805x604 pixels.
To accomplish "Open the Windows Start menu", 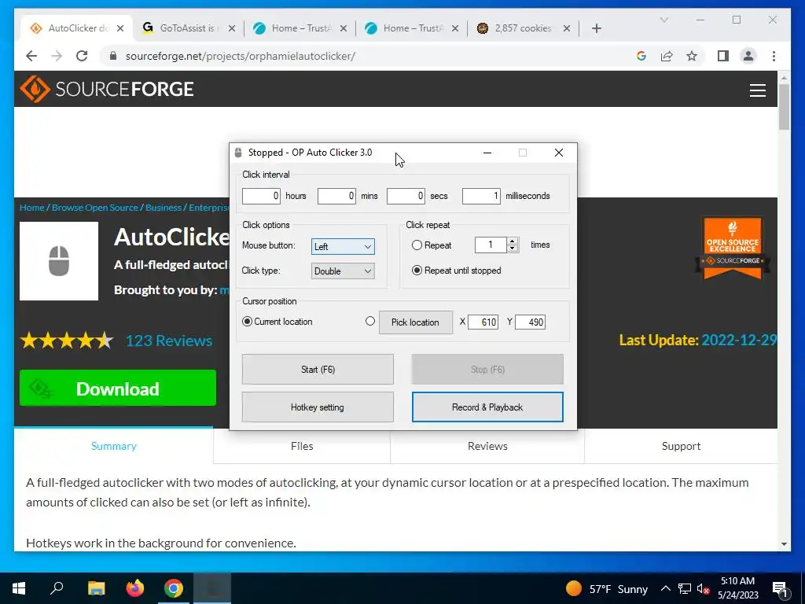I will click(x=19, y=588).
